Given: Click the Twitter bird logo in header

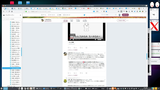Looking at the screenshot, I should tap(84, 15).
